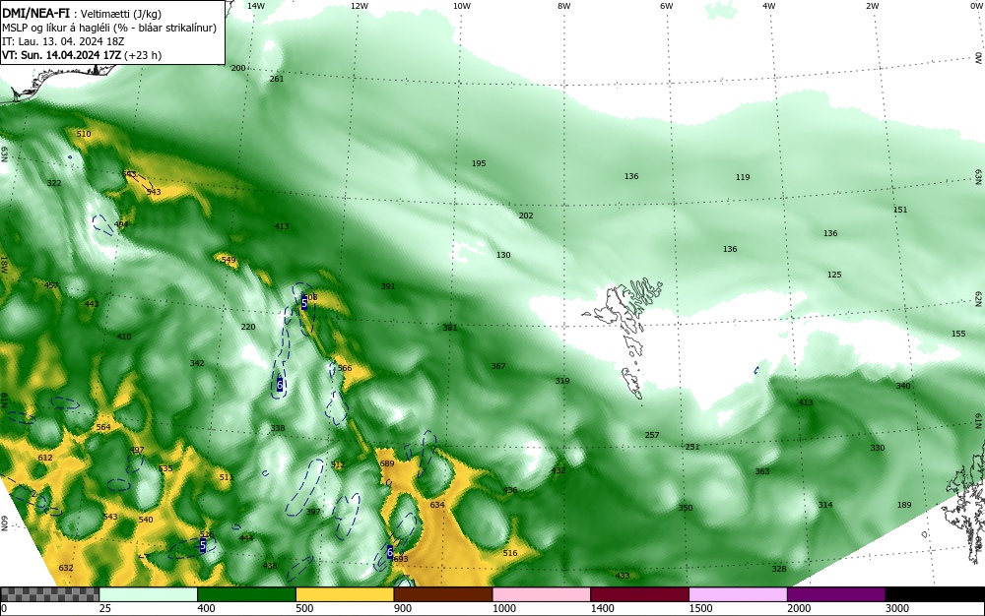Click the map value 549
The width and height of the screenshot is (985, 616).
(229, 261)
